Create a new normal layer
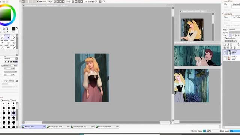The height and width of the screenshot is (135, 240). click(x=225, y=45)
